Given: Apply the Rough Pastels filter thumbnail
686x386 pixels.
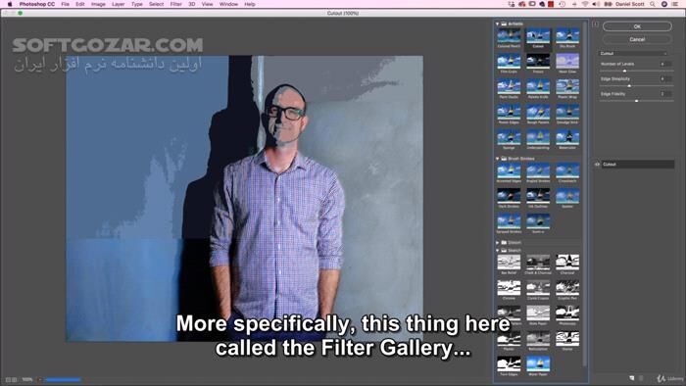Looking at the screenshot, I should coord(538,112).
